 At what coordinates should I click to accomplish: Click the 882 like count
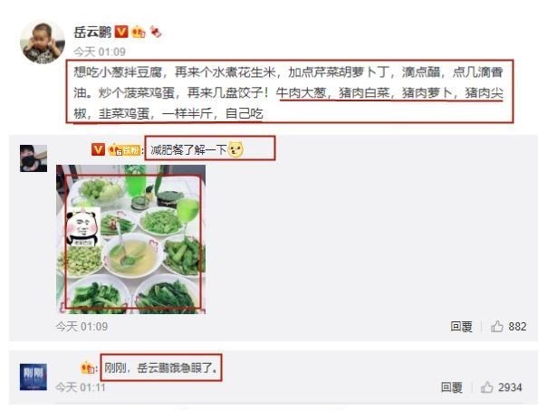(517, 327)
